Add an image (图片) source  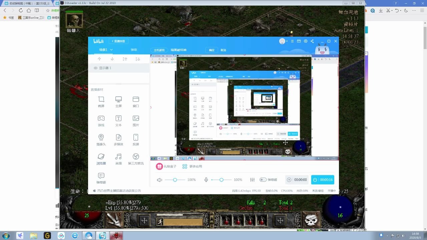[x=136, y=121]
